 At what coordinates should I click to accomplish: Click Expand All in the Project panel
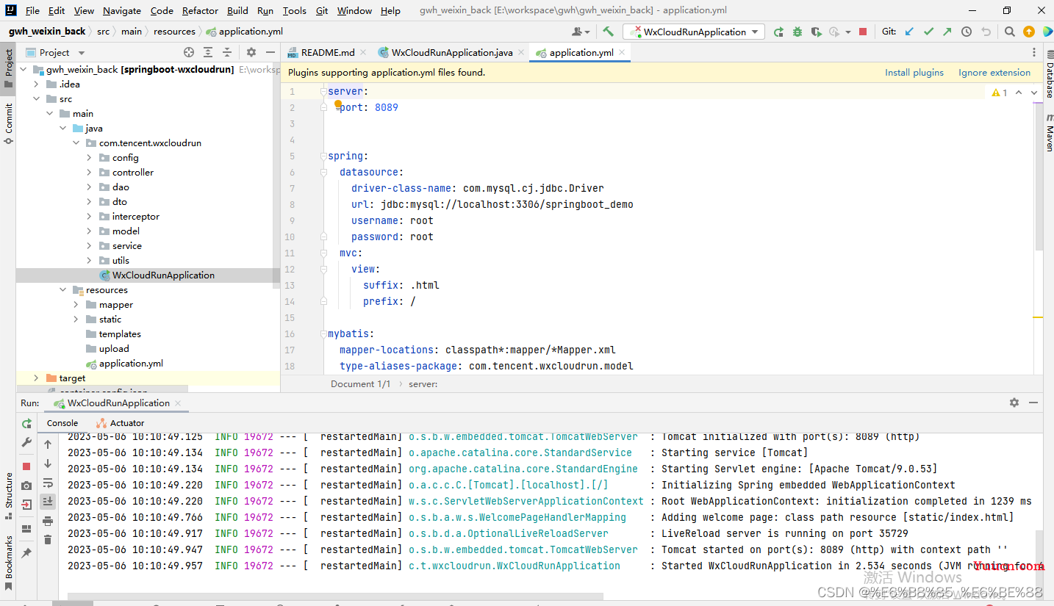coord(209,52)
